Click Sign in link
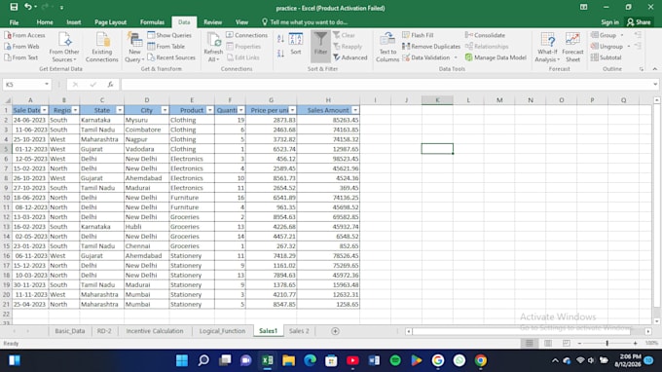662x372 pixels. pyautogui.click(x=609, y=22)
